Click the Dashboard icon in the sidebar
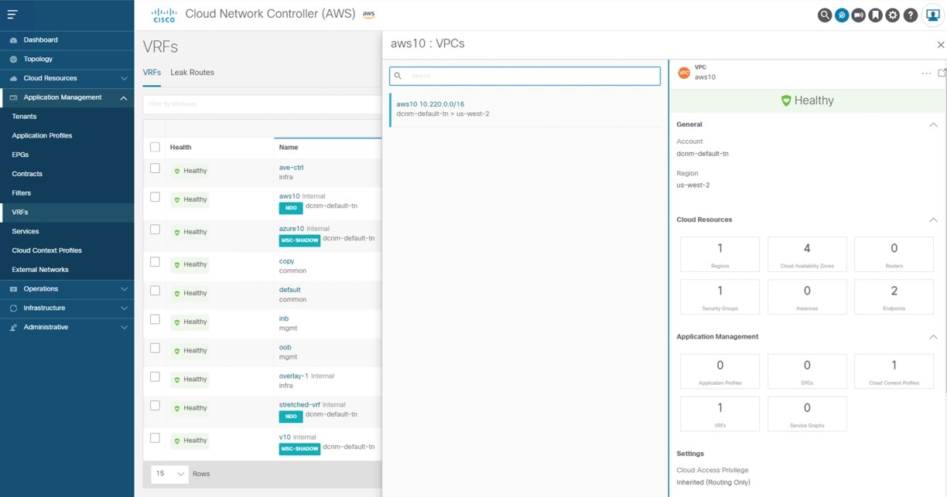This screenshot has height=497, width=947. pos(14,40)
